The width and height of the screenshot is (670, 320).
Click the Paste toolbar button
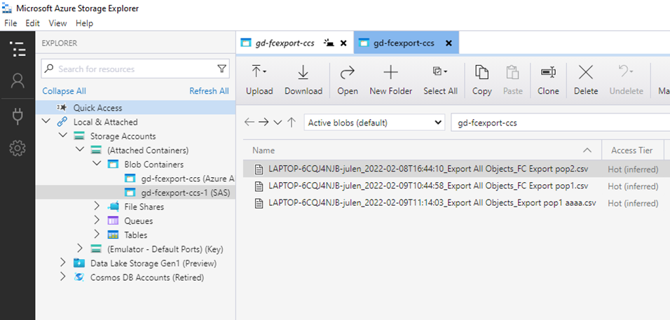(513, 80)
